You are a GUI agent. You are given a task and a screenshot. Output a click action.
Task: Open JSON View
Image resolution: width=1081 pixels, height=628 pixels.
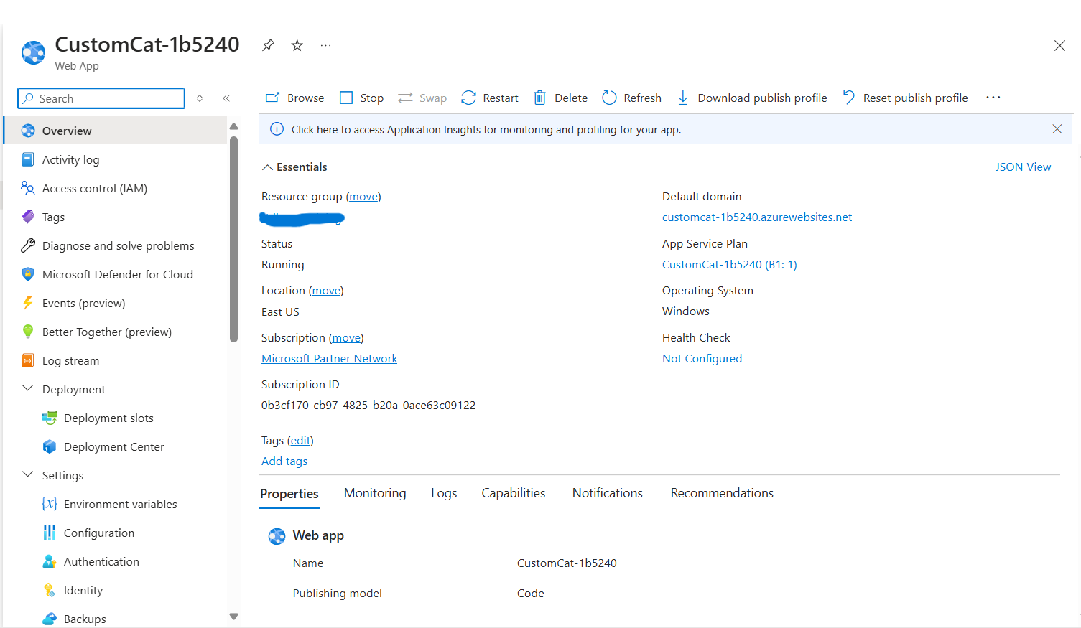pos(1023,167)
